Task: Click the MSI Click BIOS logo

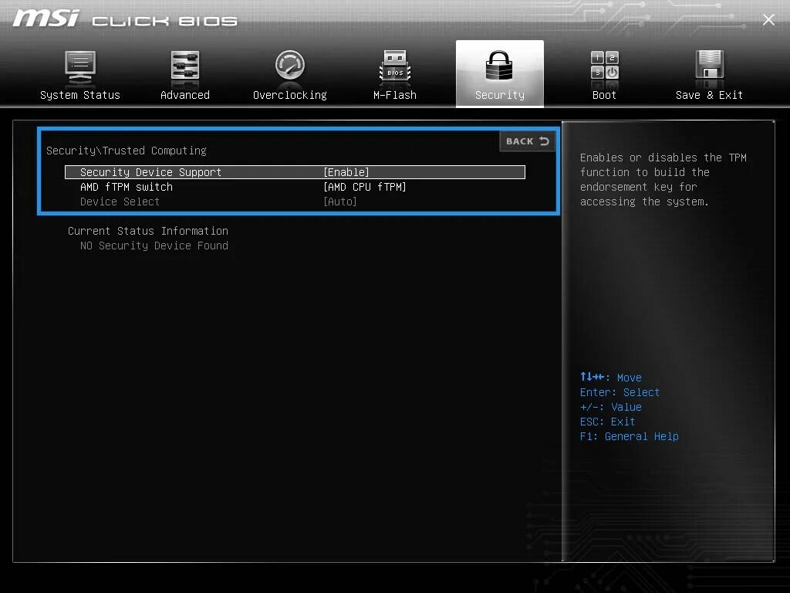Action: 125,19
